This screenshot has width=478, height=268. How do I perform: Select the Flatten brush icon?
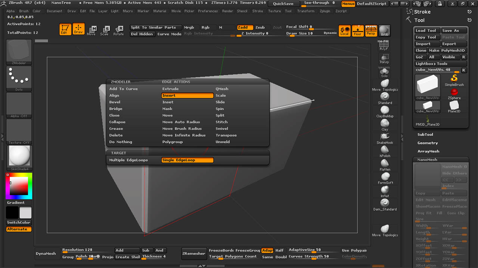coord(385,165)
